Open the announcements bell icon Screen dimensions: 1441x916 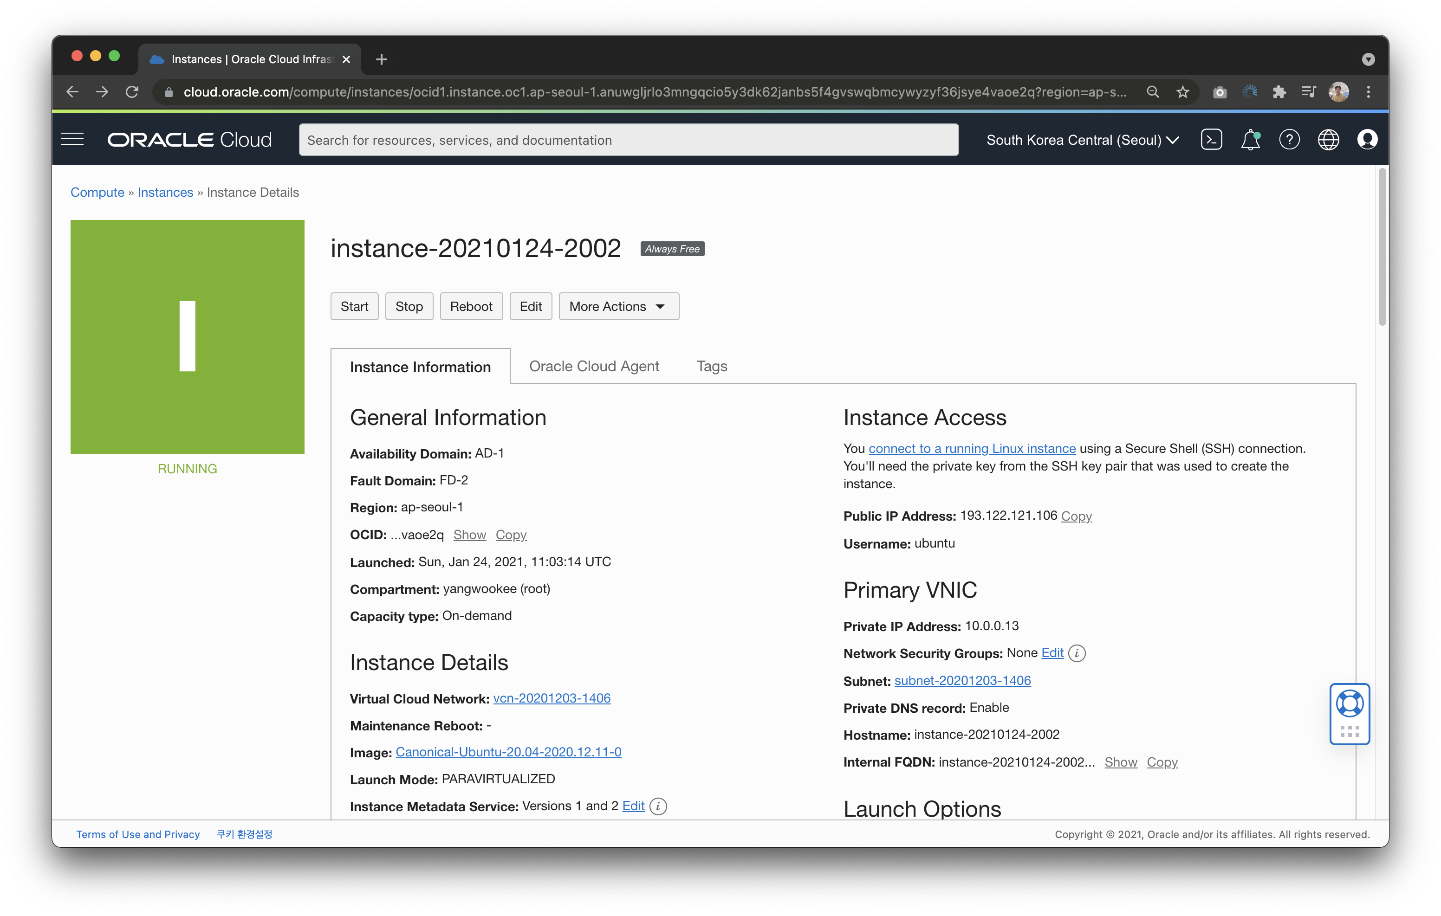(1250, 139)
